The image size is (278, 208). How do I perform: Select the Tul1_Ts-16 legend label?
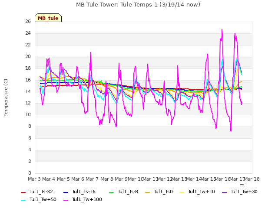(84, 192)
